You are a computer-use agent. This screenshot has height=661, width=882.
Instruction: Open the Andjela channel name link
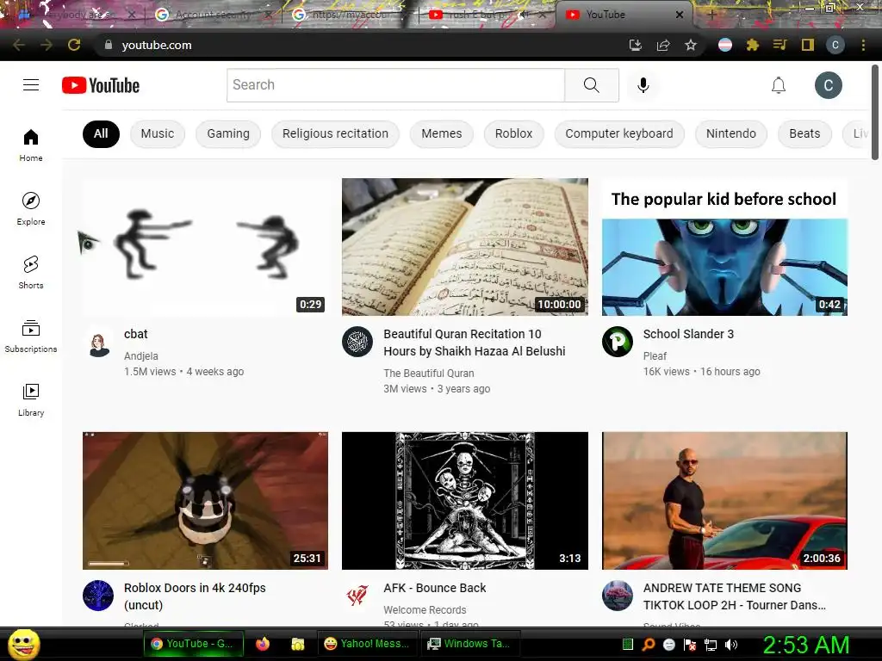[x=140, y=355]
